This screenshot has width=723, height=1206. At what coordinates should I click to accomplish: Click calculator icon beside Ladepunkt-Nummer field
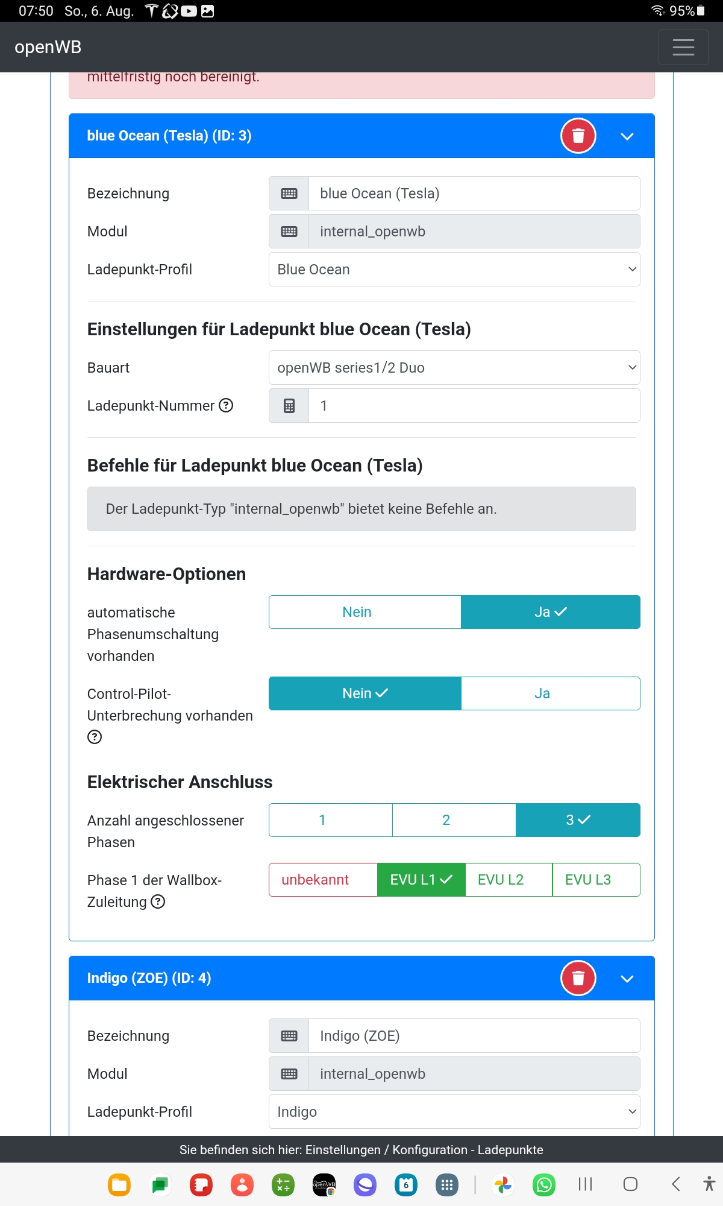pos(289,406)
